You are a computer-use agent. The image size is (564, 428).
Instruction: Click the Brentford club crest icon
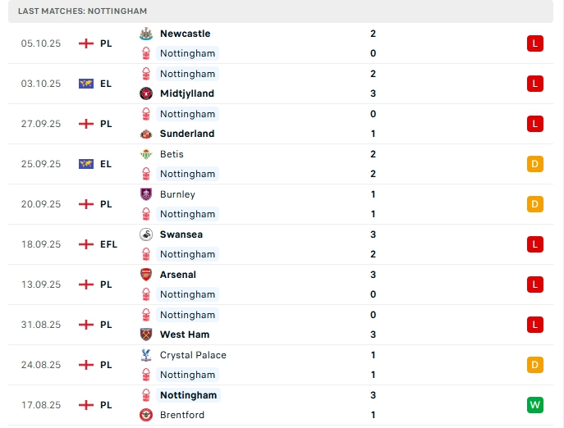point(146,415)
